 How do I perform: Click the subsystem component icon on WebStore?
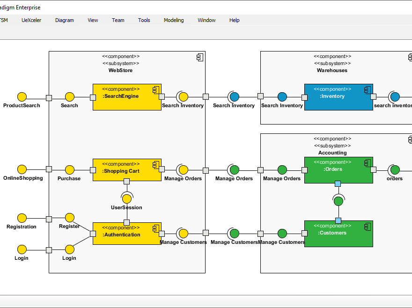click(x=200, y=57)
